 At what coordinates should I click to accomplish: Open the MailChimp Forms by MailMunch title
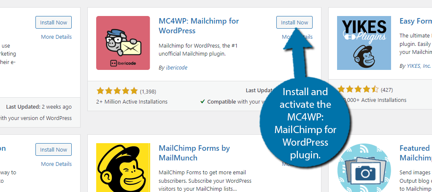tap(194, 153)
